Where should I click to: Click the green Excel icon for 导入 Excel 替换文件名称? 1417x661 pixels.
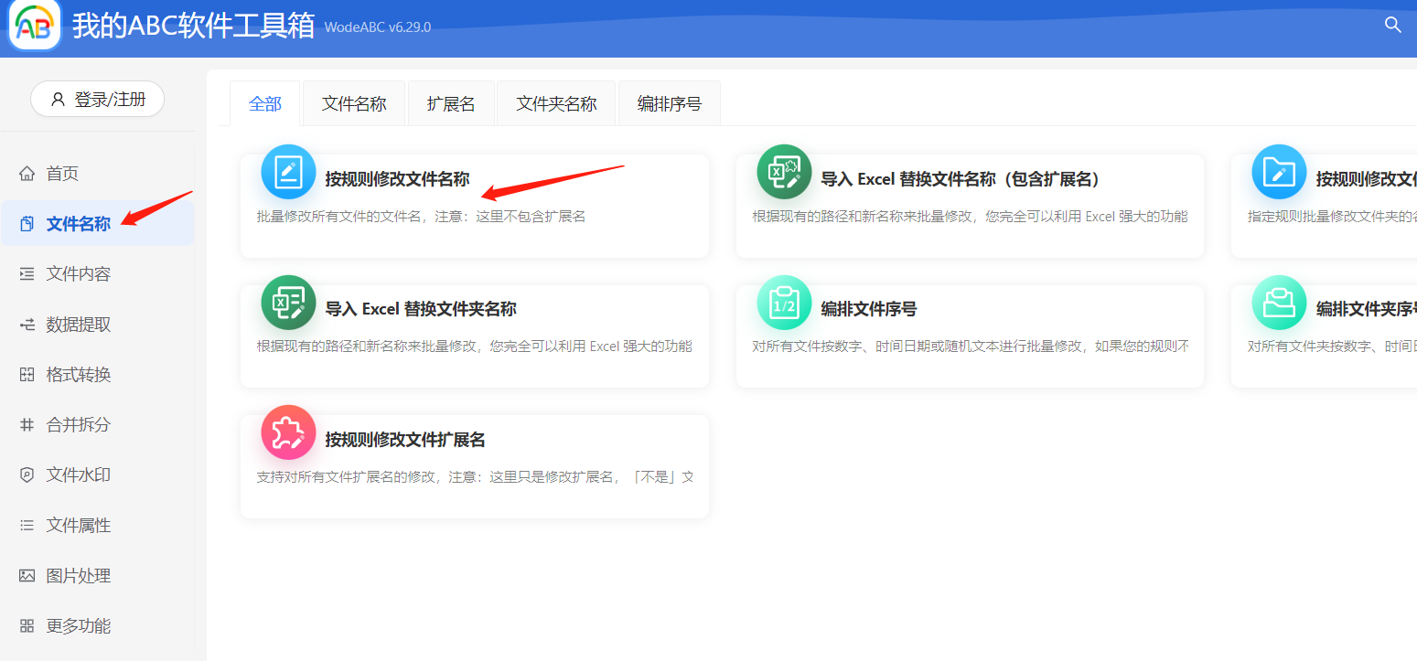coord(784,172)
